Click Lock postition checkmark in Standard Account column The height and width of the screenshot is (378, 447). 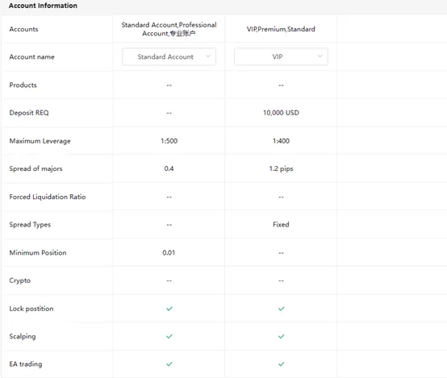pyautogui.click(x=169, y=309)
